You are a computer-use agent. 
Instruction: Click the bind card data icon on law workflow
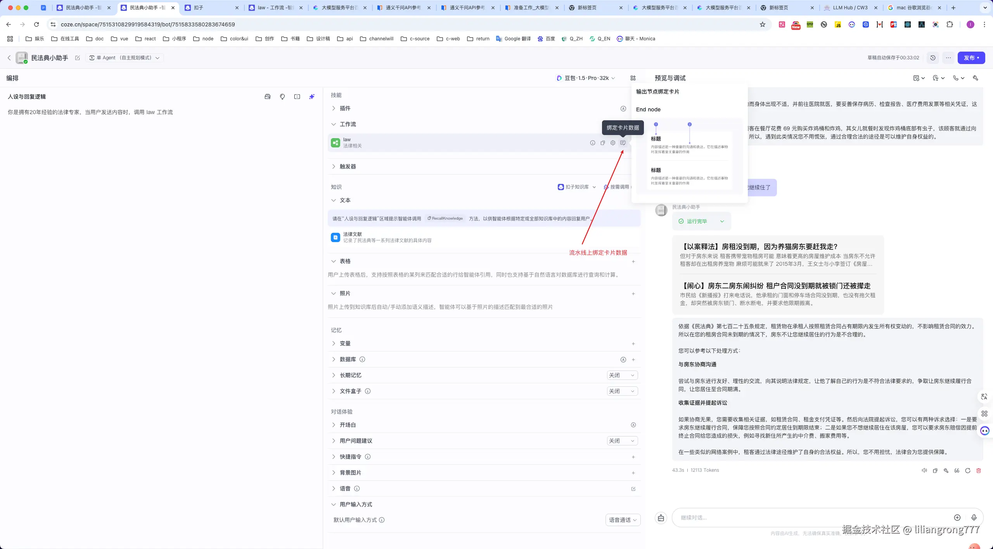623,143
